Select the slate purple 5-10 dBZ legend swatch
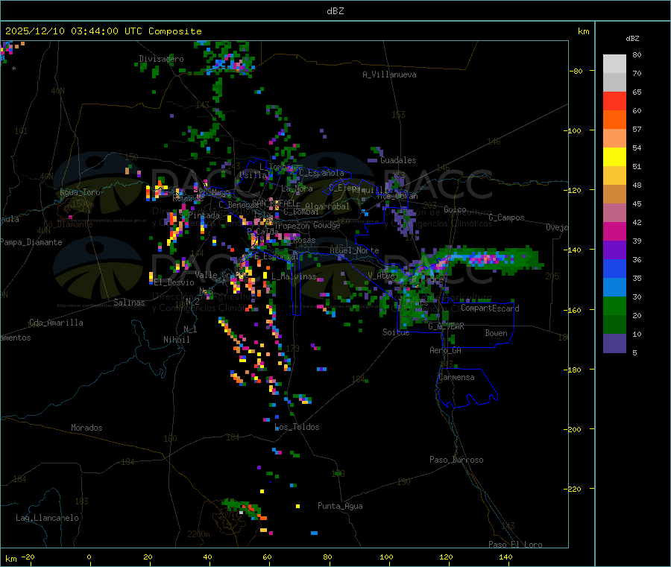 click(614, 343)
